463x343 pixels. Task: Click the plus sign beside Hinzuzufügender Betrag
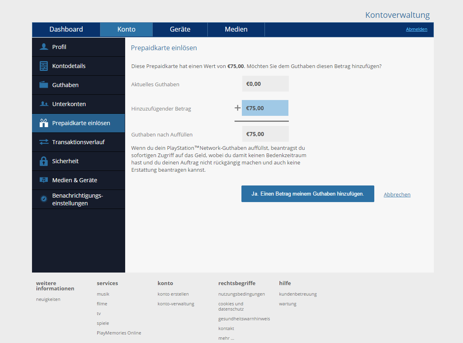(x=237, y=108)
